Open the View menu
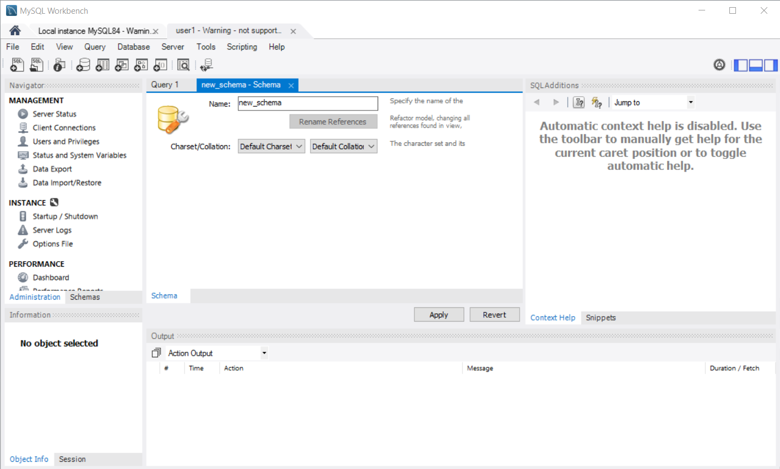780x469 pixels. 64,47
